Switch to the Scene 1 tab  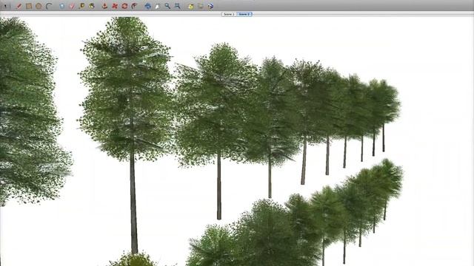click(x=229, y=14)
